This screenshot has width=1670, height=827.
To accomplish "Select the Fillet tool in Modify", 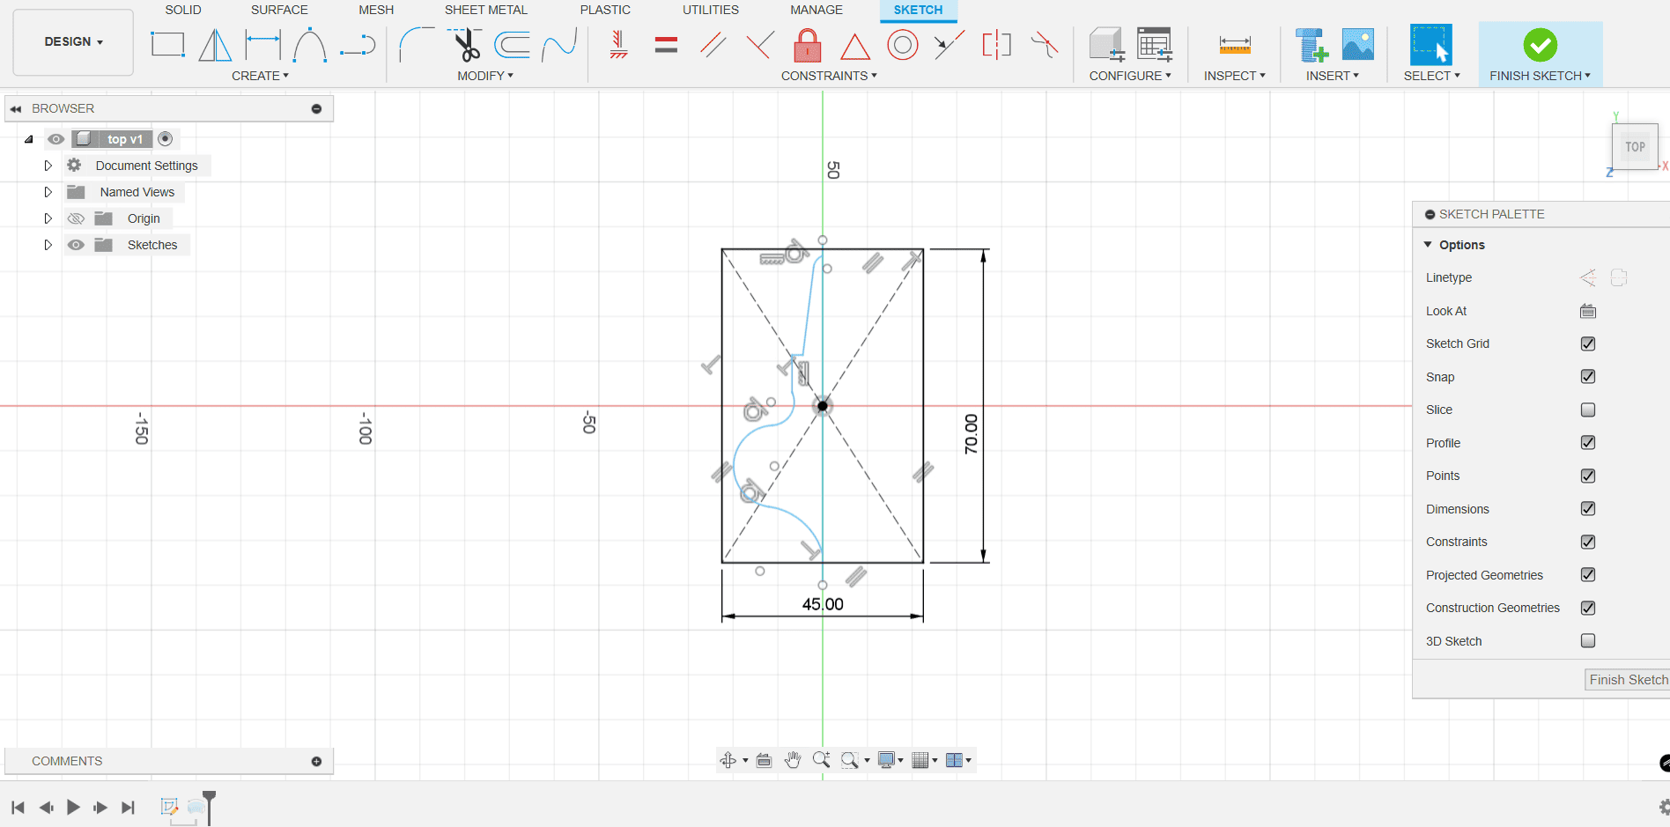I will (417, 44).
